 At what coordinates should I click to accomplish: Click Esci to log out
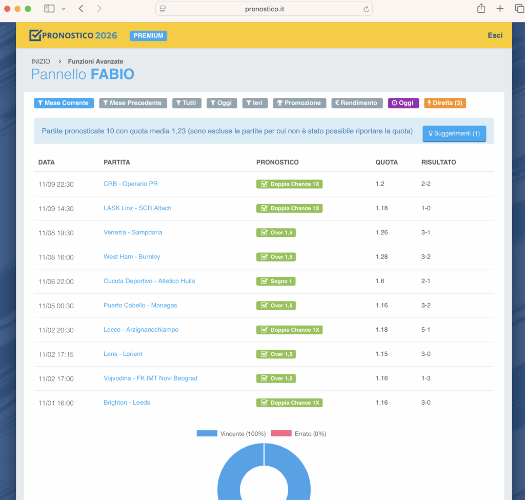(495, 35)
